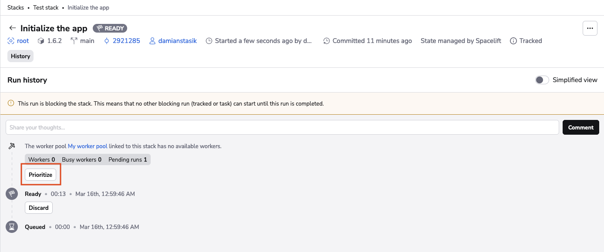Open Test stack breadcrumb link
Viewport: 604px width, 252px height.
tap(46, 8)
